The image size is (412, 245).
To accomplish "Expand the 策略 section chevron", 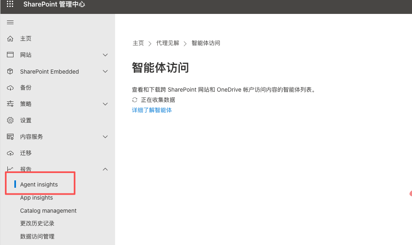I will point(105,104).
